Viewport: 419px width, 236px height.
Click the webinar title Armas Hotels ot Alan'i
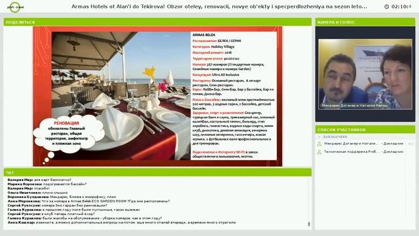219,7
